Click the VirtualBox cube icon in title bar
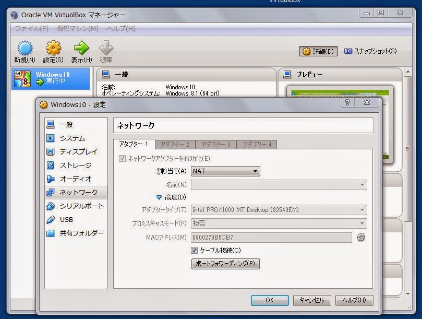The width and height of the screenshot is (422, 319). tap(14, 15)
